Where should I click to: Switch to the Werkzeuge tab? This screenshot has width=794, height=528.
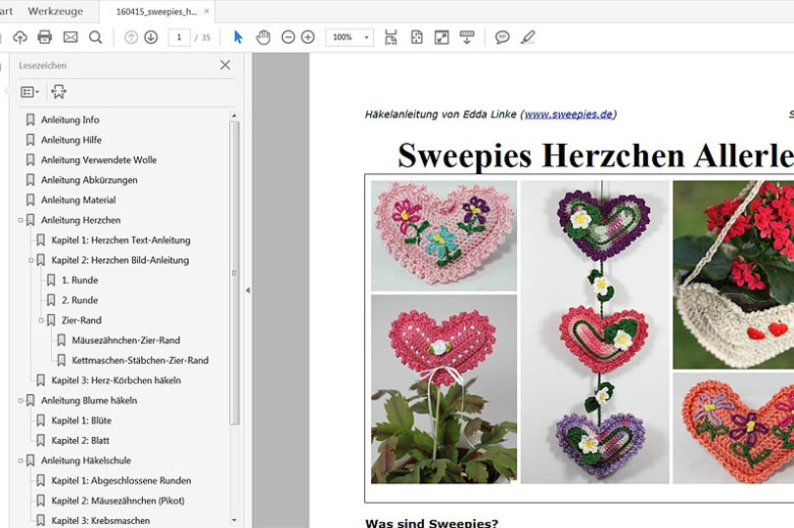[55, 11]
